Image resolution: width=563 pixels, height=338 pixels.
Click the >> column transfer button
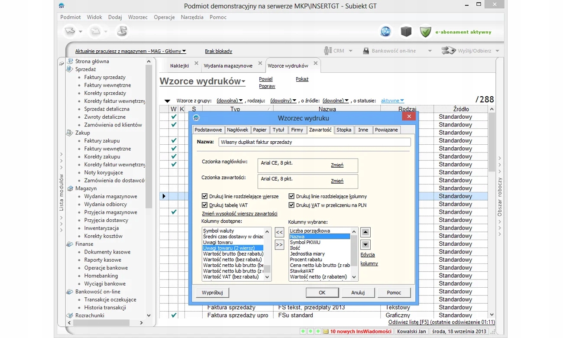279,244
